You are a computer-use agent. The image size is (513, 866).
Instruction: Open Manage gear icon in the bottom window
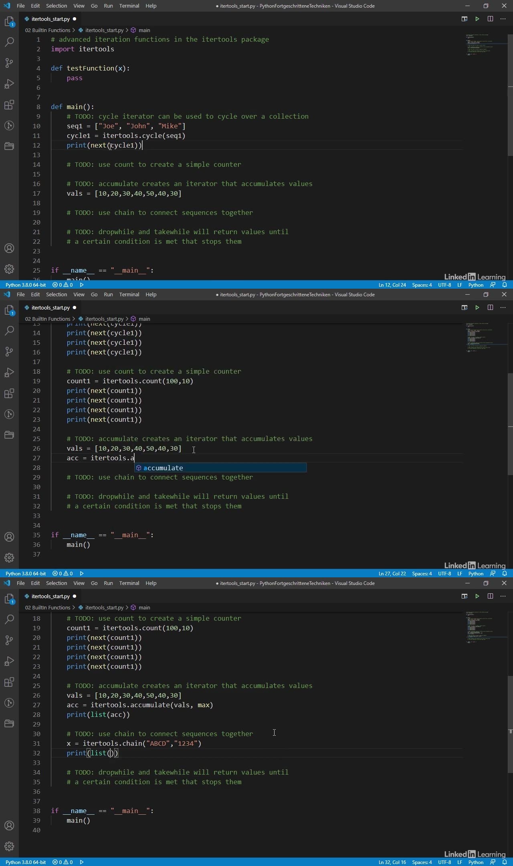pyautogui.click(x=9, y=846)
